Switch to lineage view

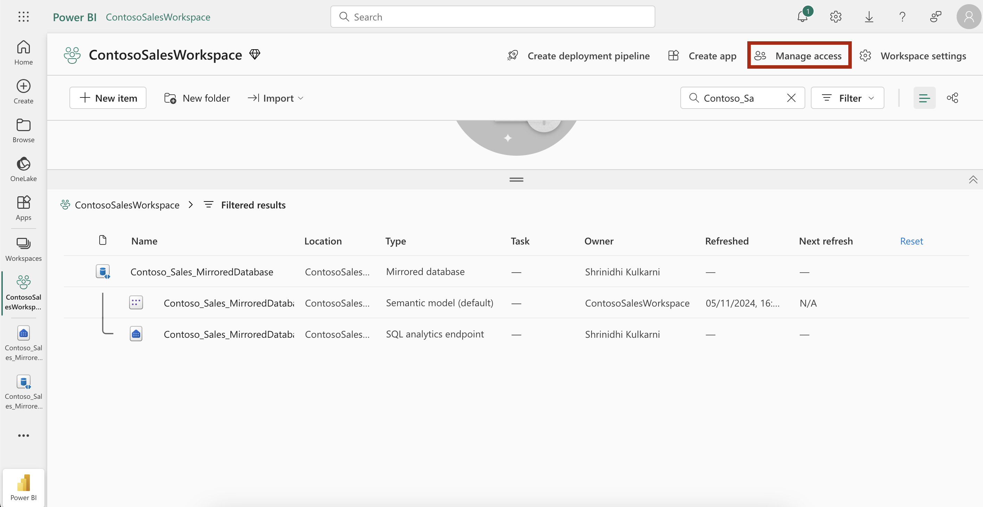coord(953,97)
